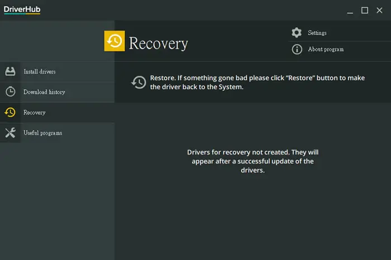This screenshot has height=260, width=391.
Task: Click the Download history clock icon
Action: (10, 92)
